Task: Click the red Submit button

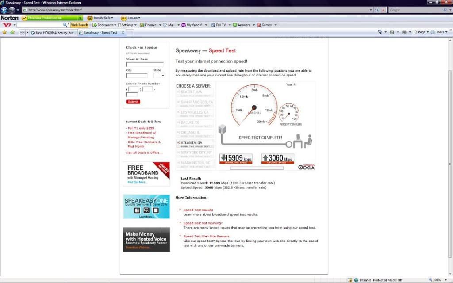Action: point(133,102)
